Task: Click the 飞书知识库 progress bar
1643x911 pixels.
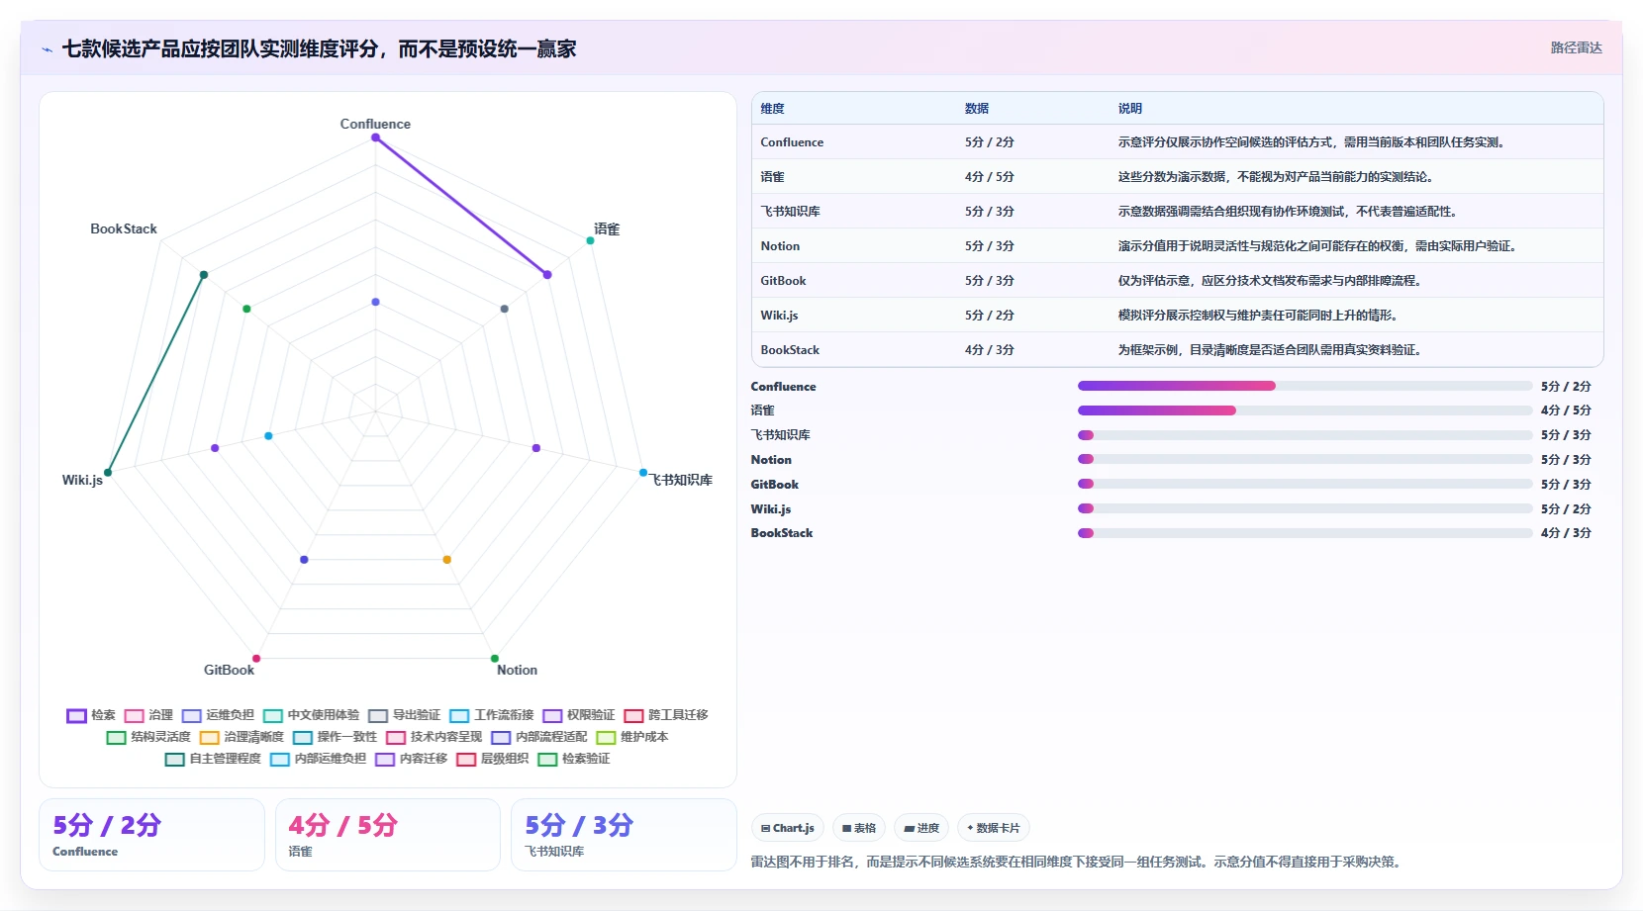Action: pyautogui.click(x=1305, y=434)
